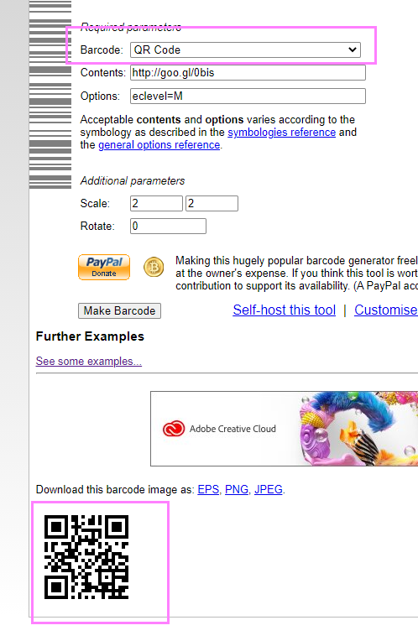
Task: Click the colorful artwork in the Adobe ad
Action: pos(358,429)
